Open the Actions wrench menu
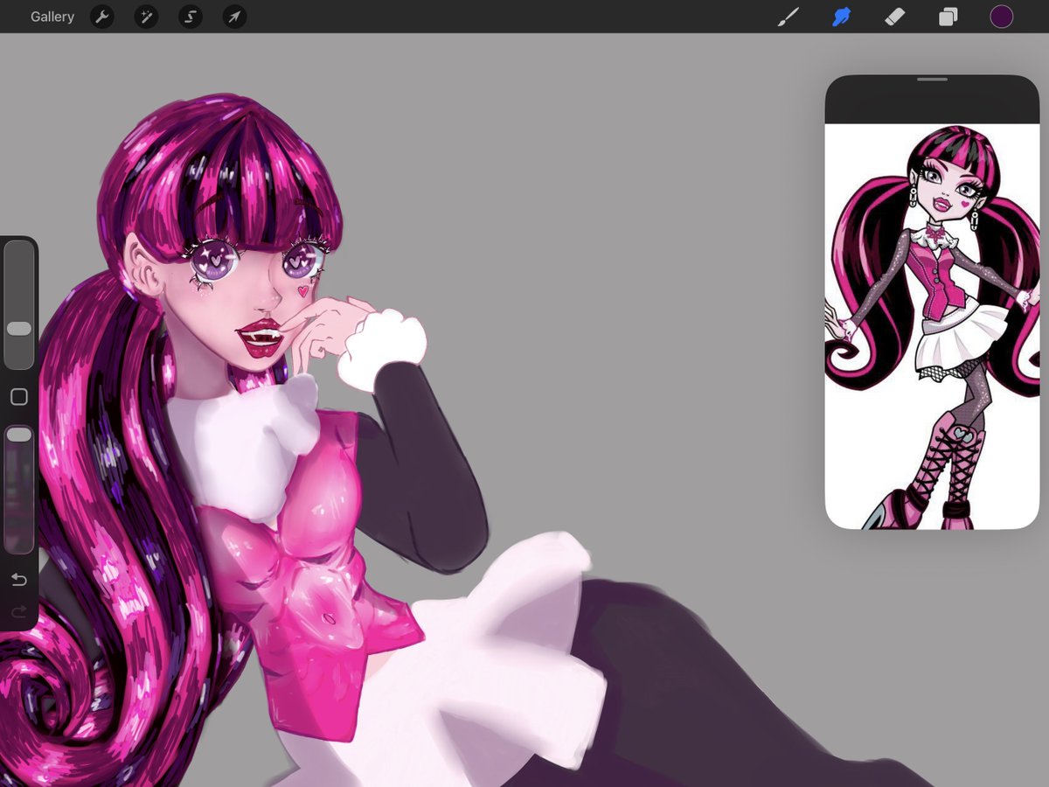Screen dimensions: 1049x787 click(102, 17)
